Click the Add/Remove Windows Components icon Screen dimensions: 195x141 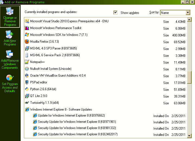(x=10, y=54)
